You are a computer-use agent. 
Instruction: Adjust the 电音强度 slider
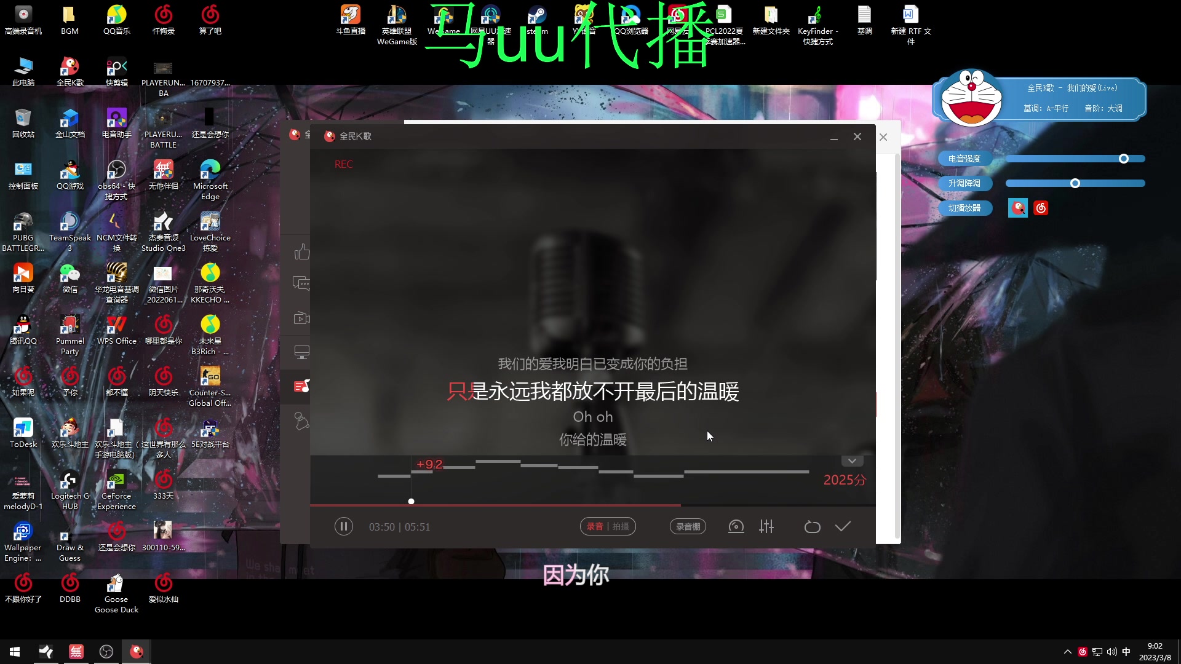pos(1075,159)
